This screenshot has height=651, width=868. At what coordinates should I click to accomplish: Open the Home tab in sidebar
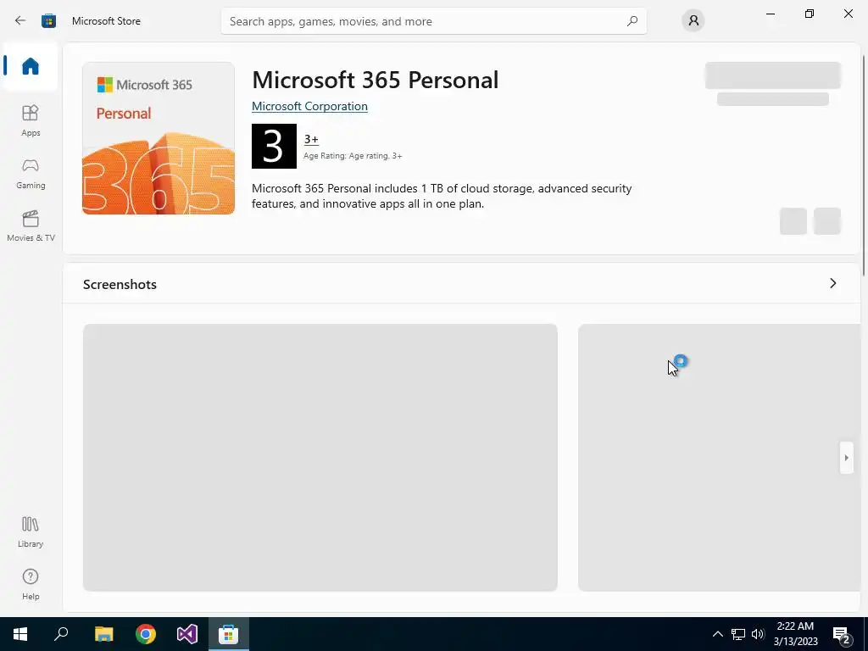coord(31,66)
